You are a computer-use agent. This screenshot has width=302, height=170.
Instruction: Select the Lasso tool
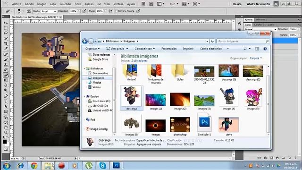pyautogui.click(x=6, y=34)
